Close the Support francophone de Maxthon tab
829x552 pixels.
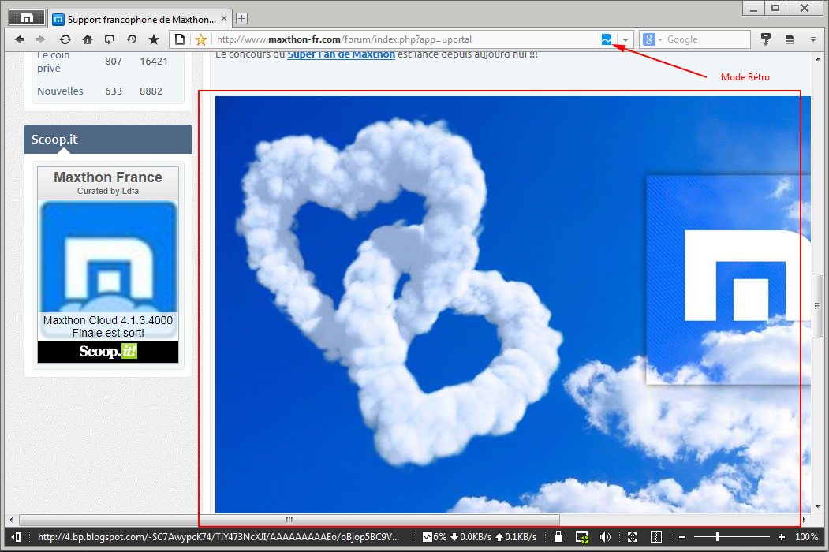tap(224, 18)
